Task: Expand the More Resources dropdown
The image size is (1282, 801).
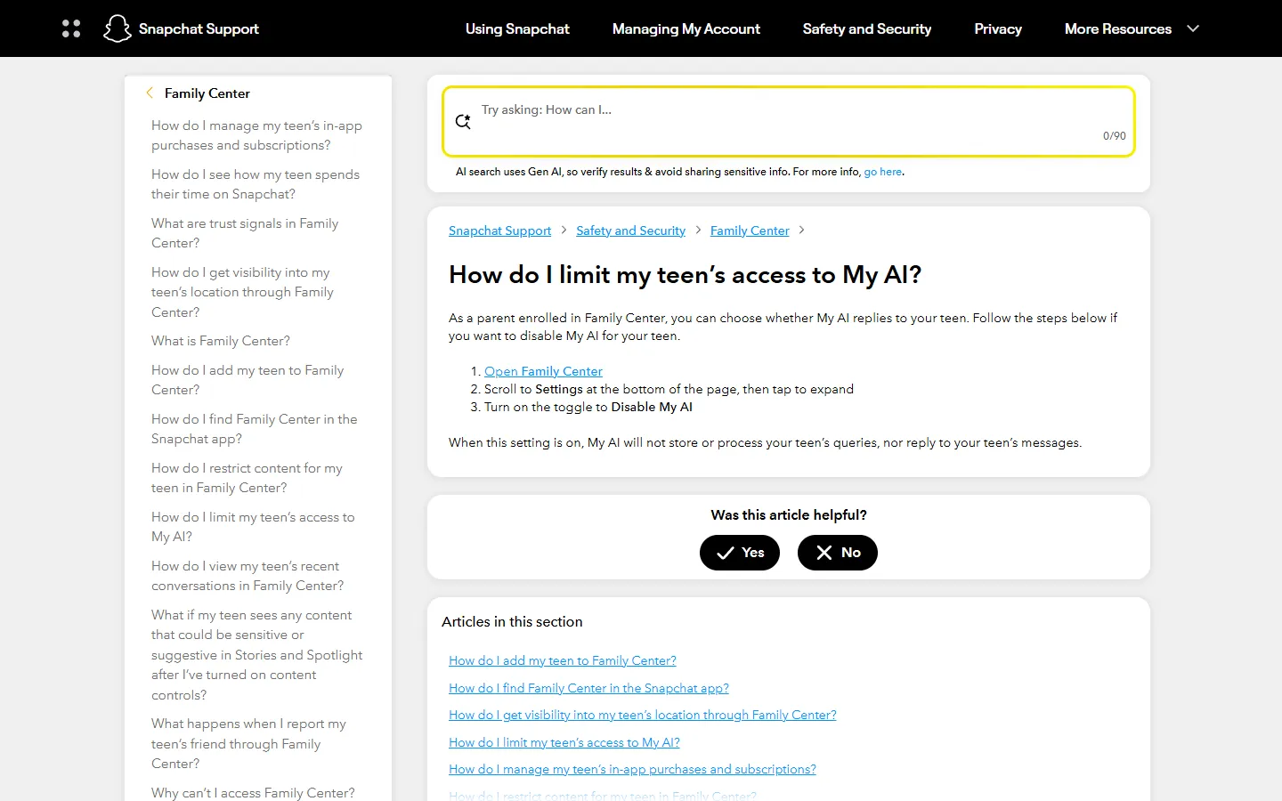Action: click(x=1132, y=28)
